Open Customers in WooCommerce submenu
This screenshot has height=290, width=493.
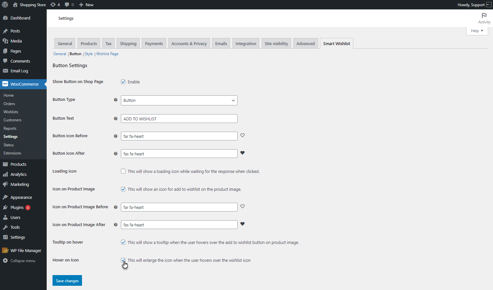point(12,120)
